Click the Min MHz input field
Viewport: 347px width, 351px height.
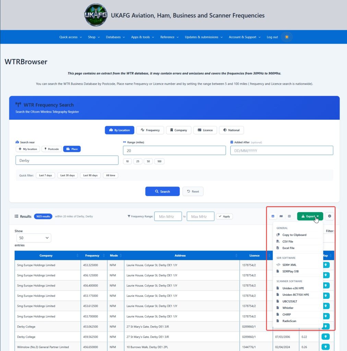168,217
